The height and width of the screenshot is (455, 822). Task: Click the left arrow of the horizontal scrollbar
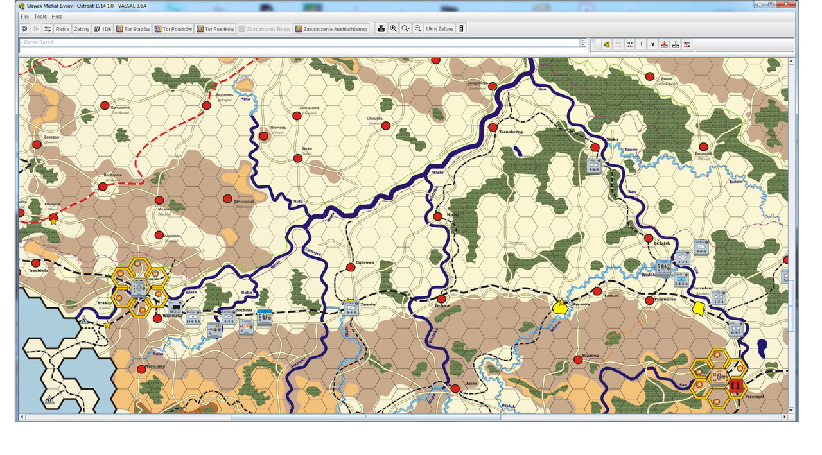[22, 417]
